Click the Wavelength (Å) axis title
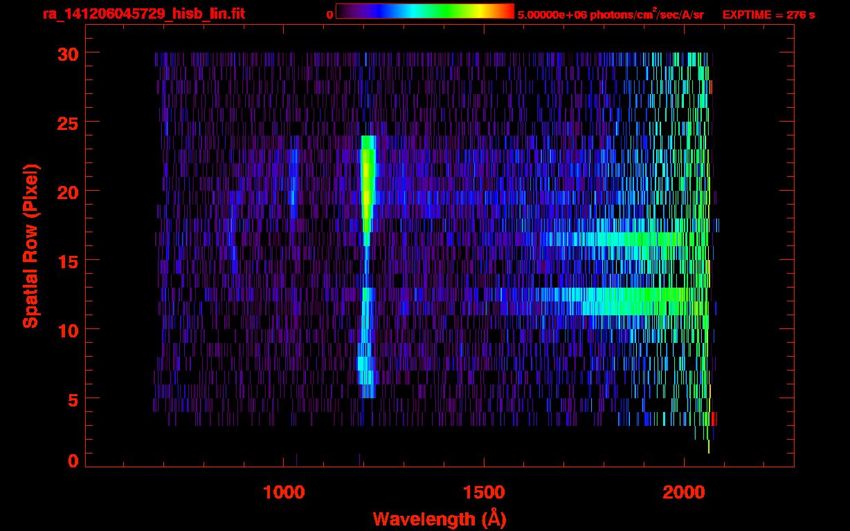Image resolution: width=850 pixels, height=531 pixels. (x=438, y=519)
